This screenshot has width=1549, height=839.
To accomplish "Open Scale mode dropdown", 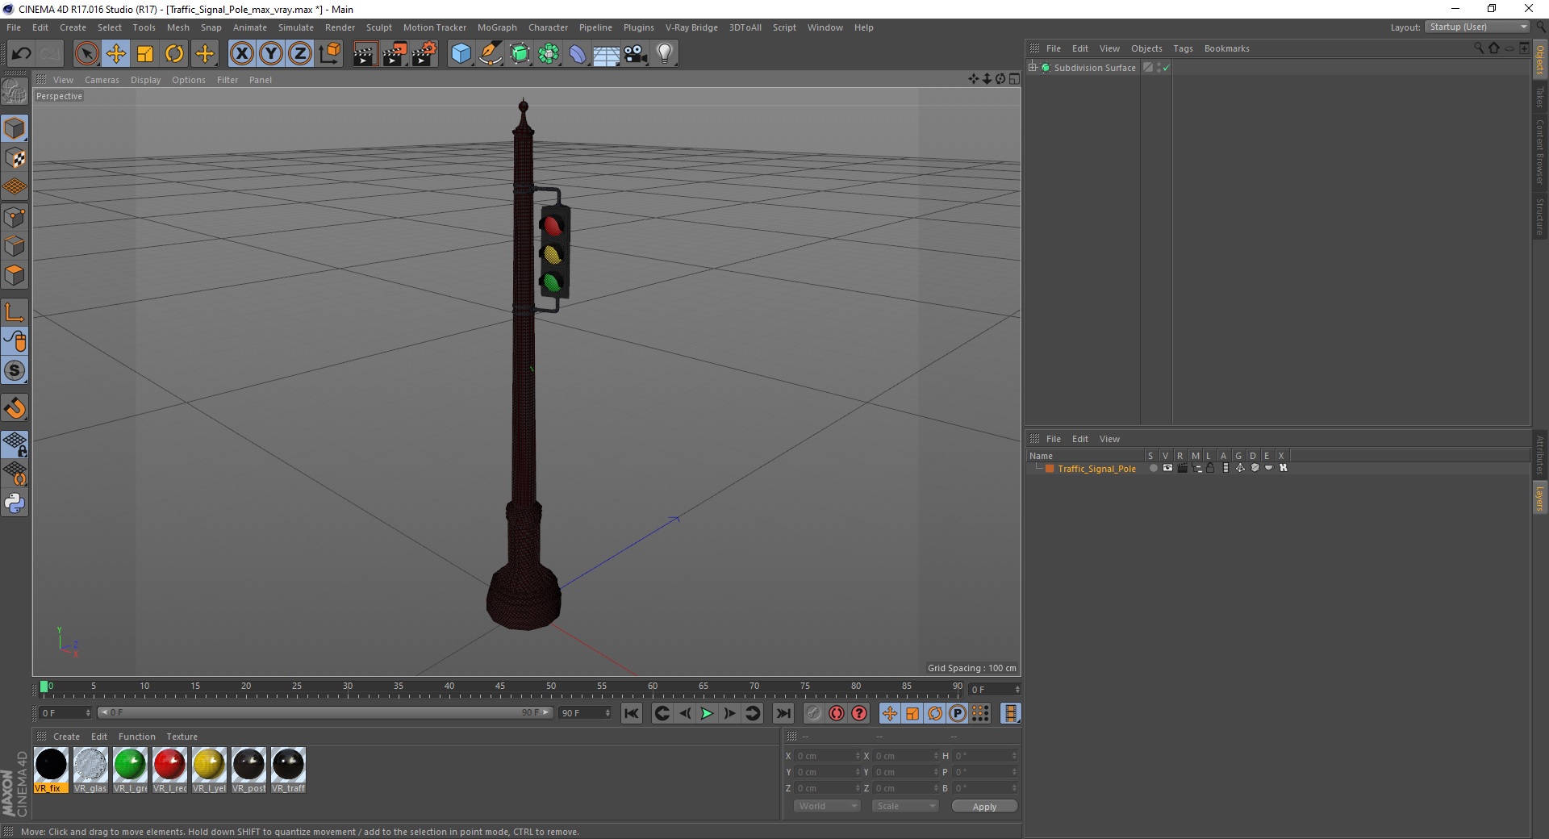I will pos(904,806).
